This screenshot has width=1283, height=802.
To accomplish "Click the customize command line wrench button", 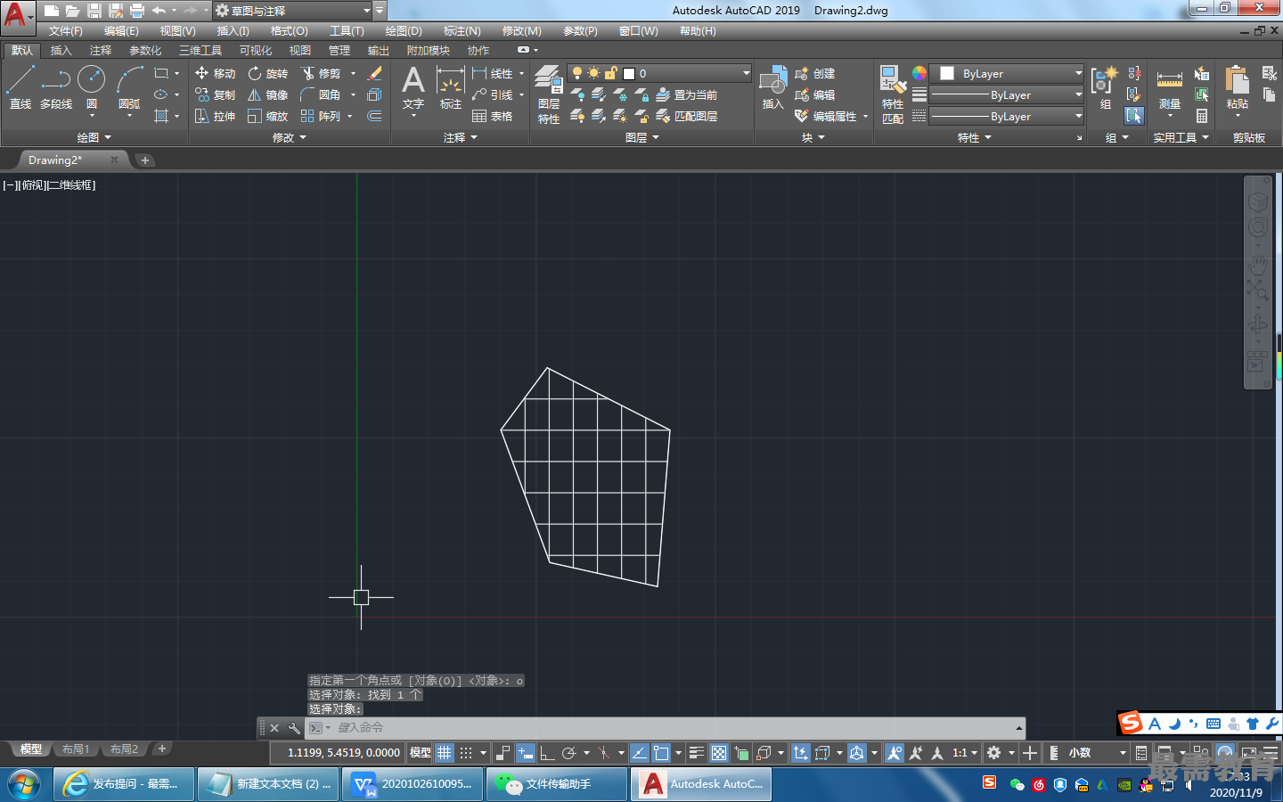I will pos(294,728).
